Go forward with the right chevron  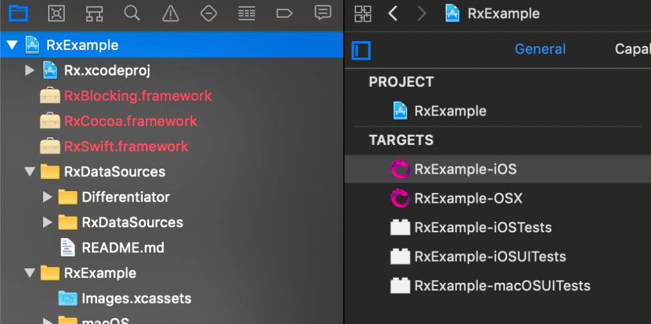click(422, 13)
